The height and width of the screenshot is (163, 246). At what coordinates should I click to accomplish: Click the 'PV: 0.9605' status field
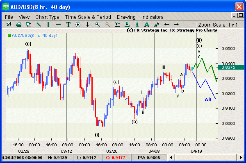coord(149,158)
